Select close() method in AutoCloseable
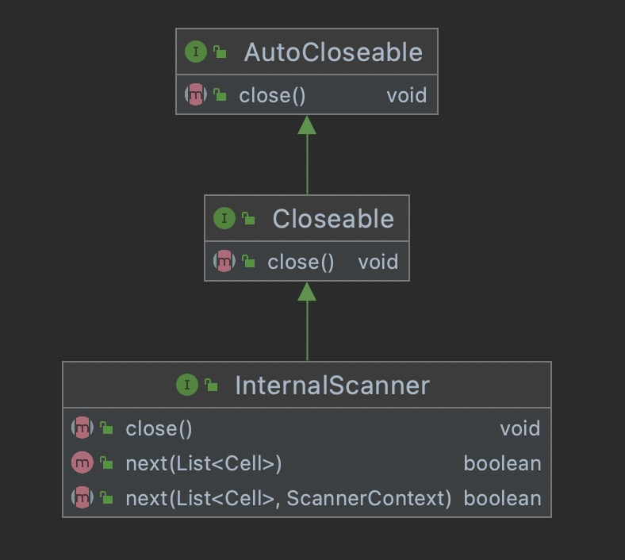Viewport: 625px width, 560px height. click(x=272, y=95)
